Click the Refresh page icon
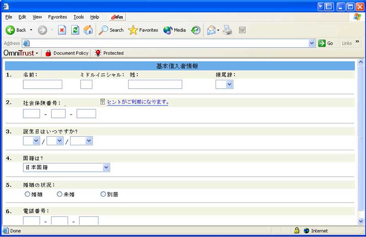This screenshot has height=237, width=366. [x=75, y=30]
